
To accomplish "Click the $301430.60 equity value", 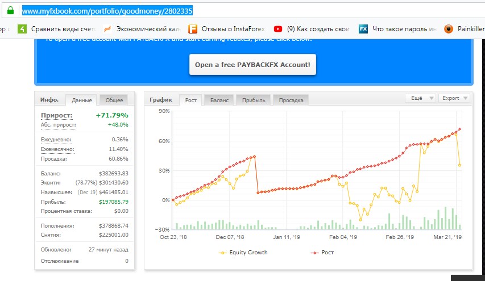I will tap(114, 183).
